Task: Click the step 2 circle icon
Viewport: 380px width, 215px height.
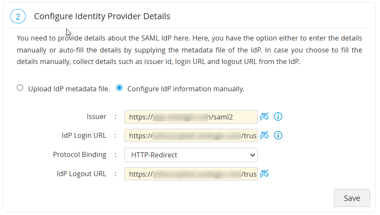Action: point(18,17)
